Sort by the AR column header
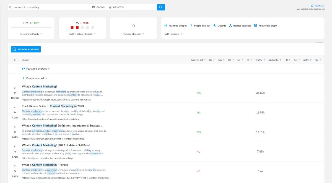Screen dimensions: 332x183 point(297,60)
